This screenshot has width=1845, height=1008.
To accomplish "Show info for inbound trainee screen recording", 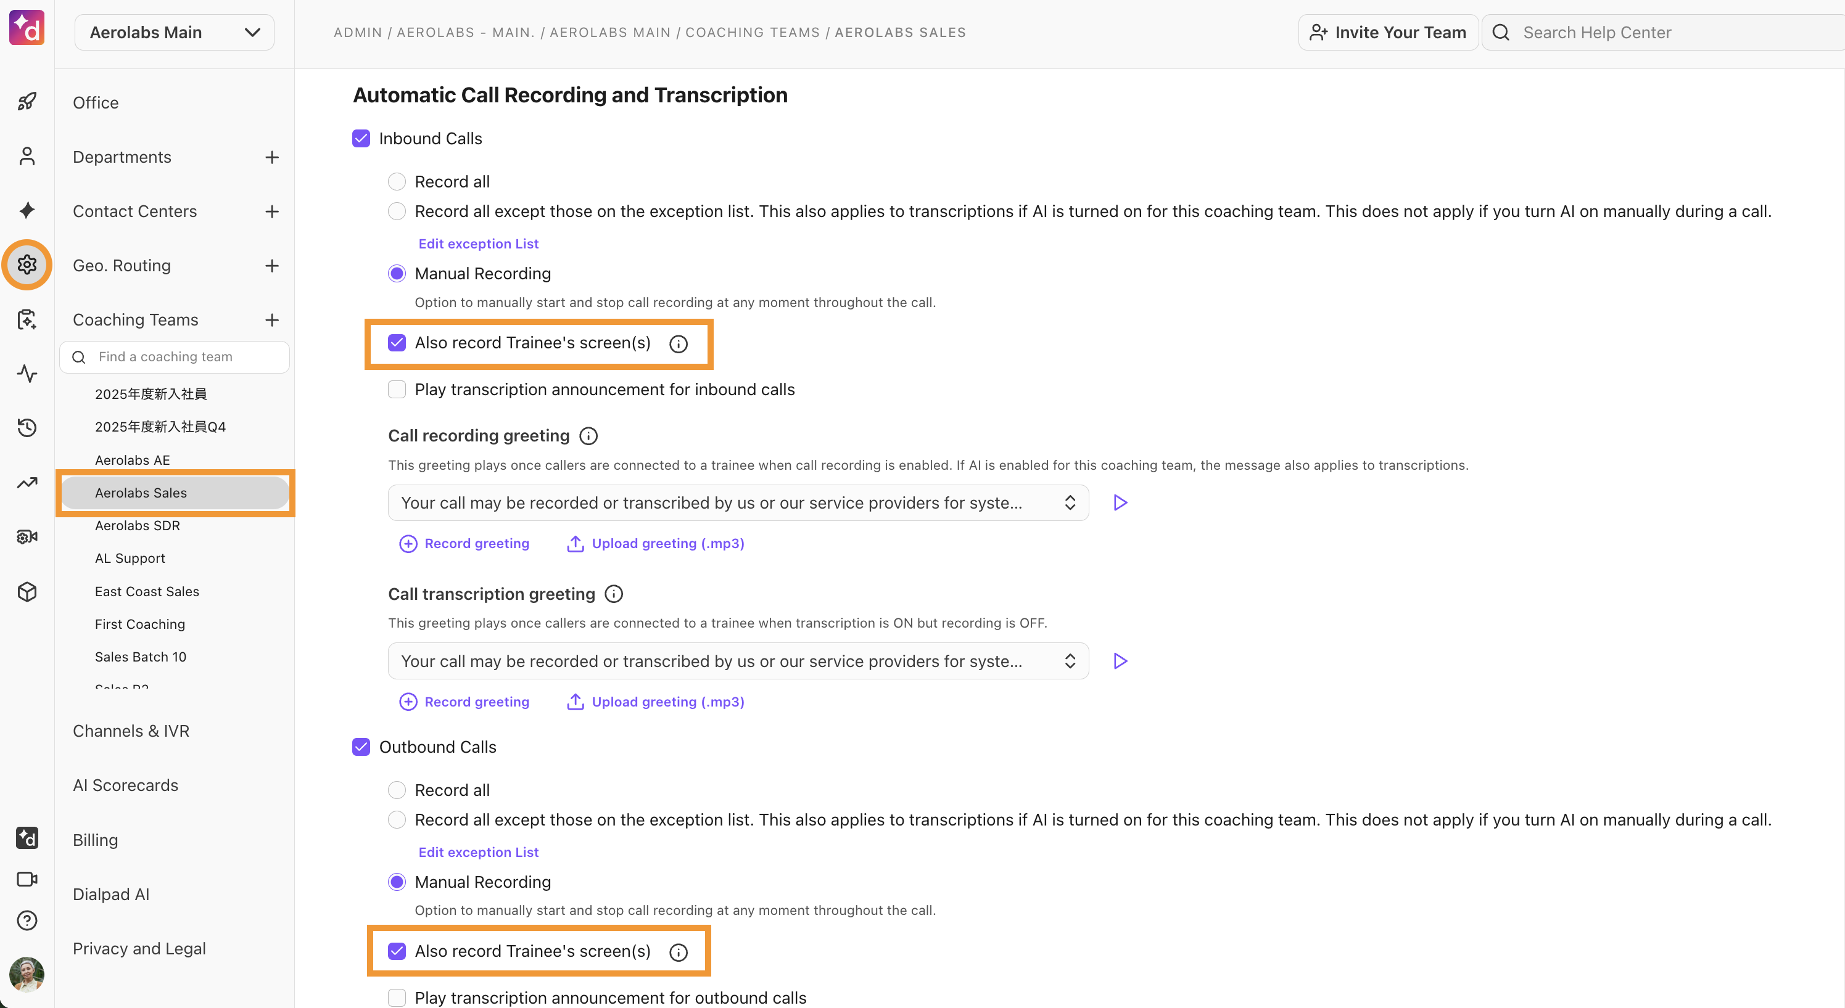I will tap(679, 343).
